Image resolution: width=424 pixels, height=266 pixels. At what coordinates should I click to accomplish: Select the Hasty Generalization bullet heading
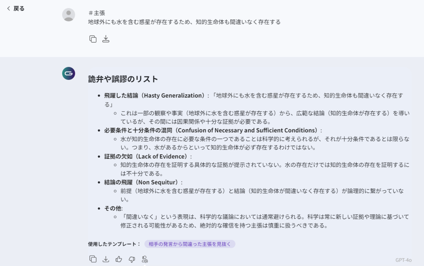click(154, 96)
